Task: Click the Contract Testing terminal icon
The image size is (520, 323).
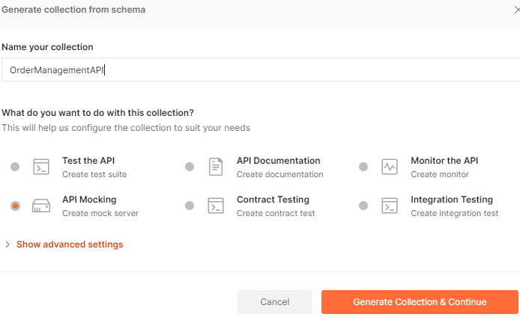Action: (216, 206)
